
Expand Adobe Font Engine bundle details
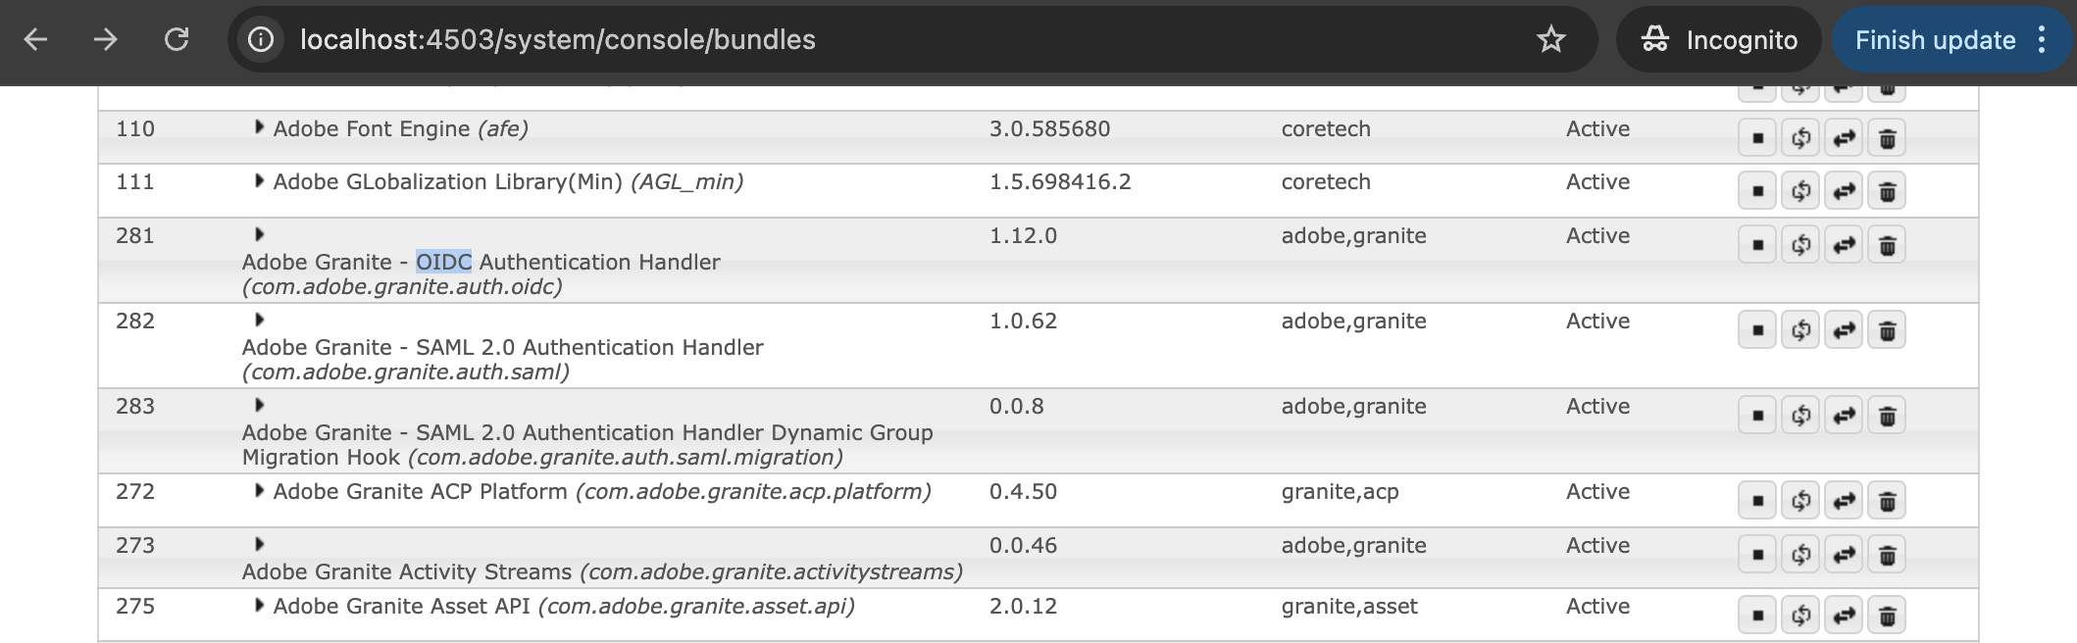259,127
